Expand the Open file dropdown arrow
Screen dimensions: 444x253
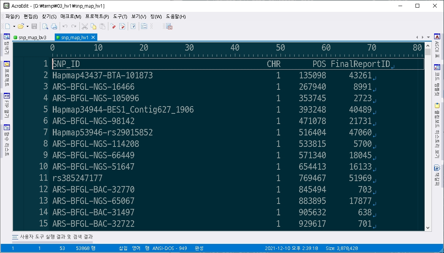(x=27, y=26)
